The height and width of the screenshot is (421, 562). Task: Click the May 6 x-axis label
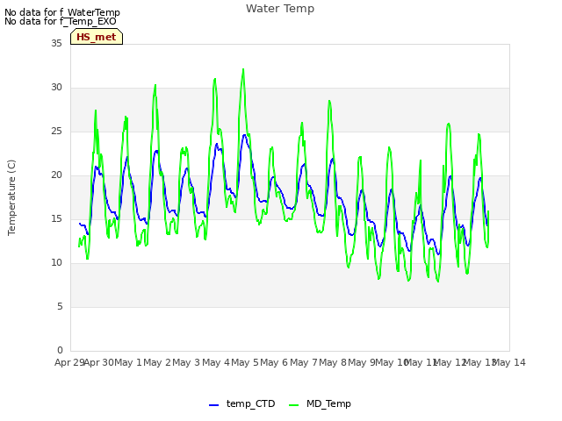coord(274,362)
